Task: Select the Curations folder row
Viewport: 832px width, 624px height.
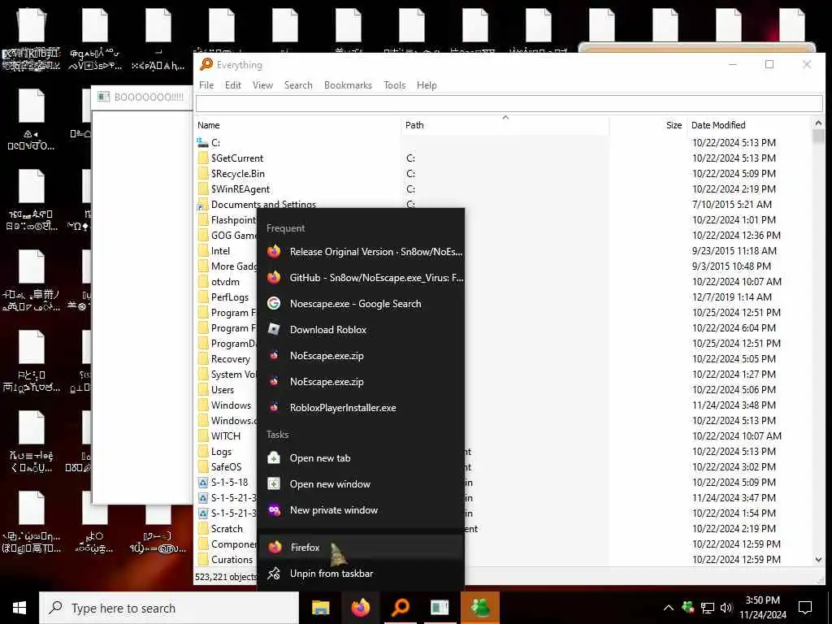Action: pos(502,559)
